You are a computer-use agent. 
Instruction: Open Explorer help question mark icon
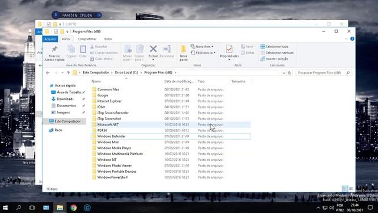click(352, 39)
